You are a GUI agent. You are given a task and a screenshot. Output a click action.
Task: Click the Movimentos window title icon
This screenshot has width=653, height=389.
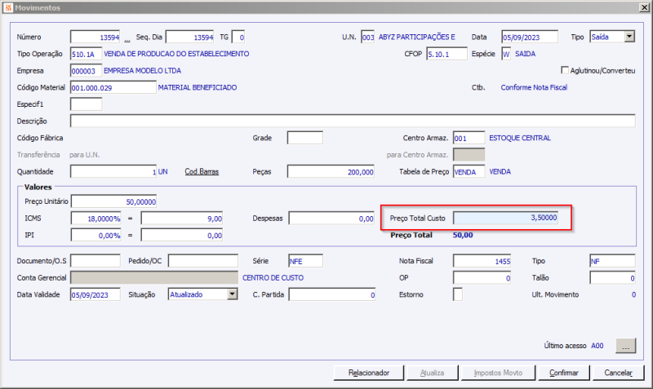point(8,7)
